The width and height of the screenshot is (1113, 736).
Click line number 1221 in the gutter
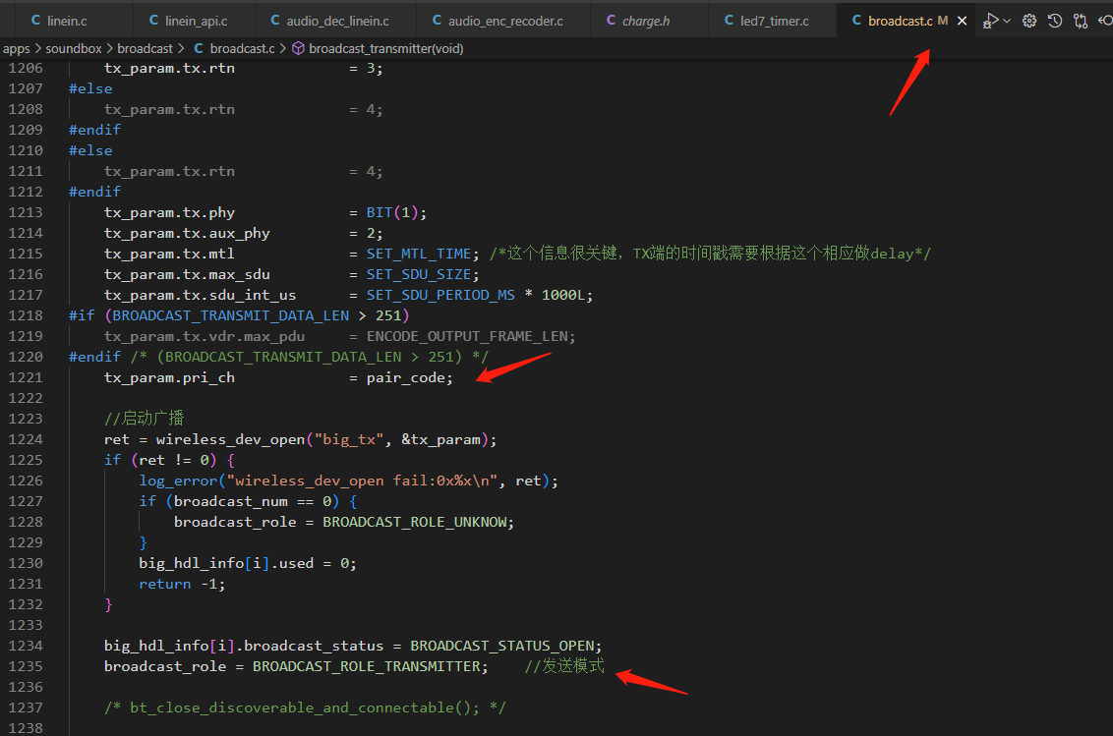point(26,377)
